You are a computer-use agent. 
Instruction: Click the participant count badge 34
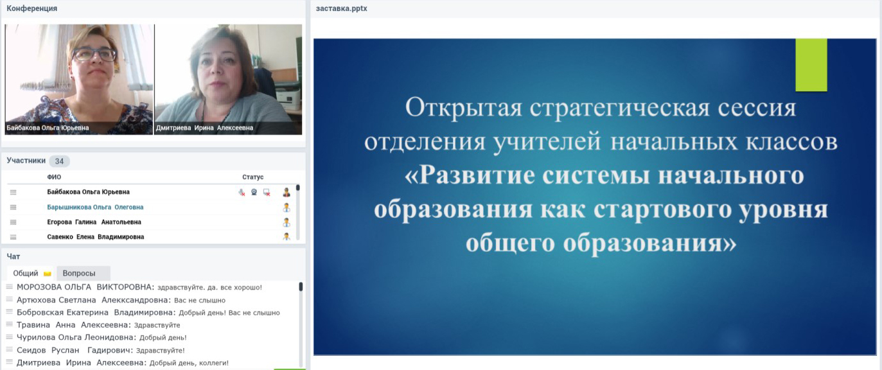click(60, 161)
